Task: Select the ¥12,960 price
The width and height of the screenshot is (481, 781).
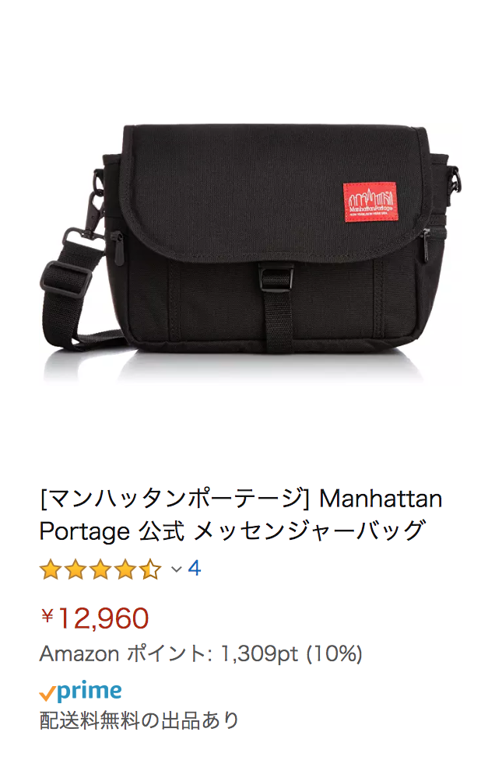Action: pos(95,618)
